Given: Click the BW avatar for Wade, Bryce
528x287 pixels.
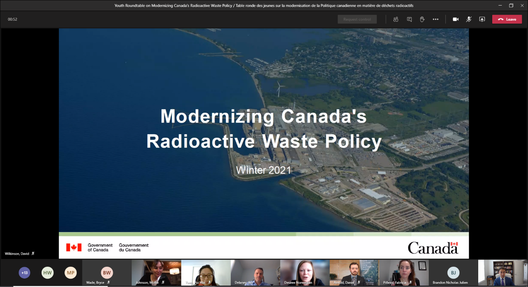Looking at the screenshot, I should pos(107,273).
